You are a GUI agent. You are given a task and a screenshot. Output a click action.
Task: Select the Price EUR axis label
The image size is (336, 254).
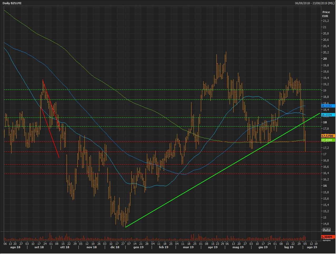click(326, 14)
